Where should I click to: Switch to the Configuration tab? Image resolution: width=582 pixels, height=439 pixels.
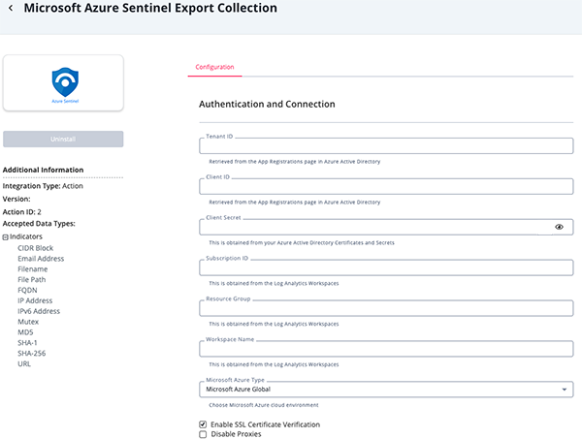coord(214,67)
